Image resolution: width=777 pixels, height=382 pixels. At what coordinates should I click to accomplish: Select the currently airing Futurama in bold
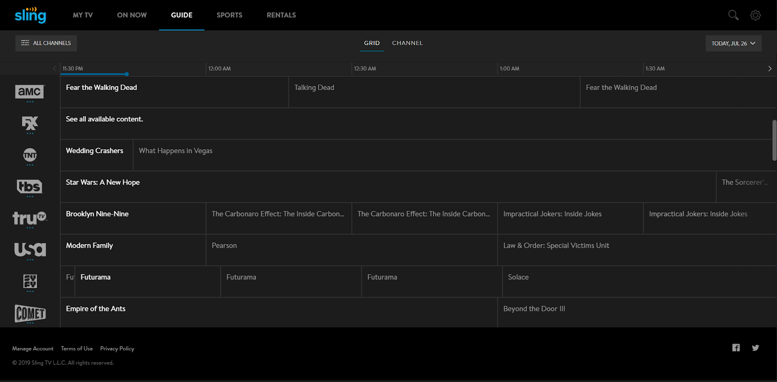148,281
